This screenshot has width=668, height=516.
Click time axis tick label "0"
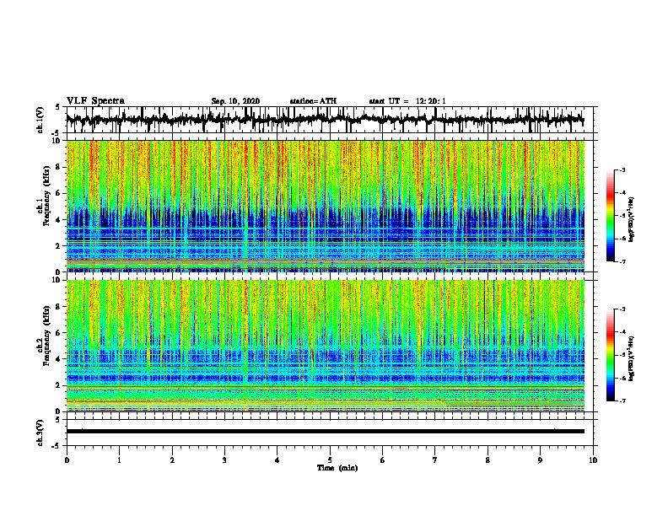(67, 460)
